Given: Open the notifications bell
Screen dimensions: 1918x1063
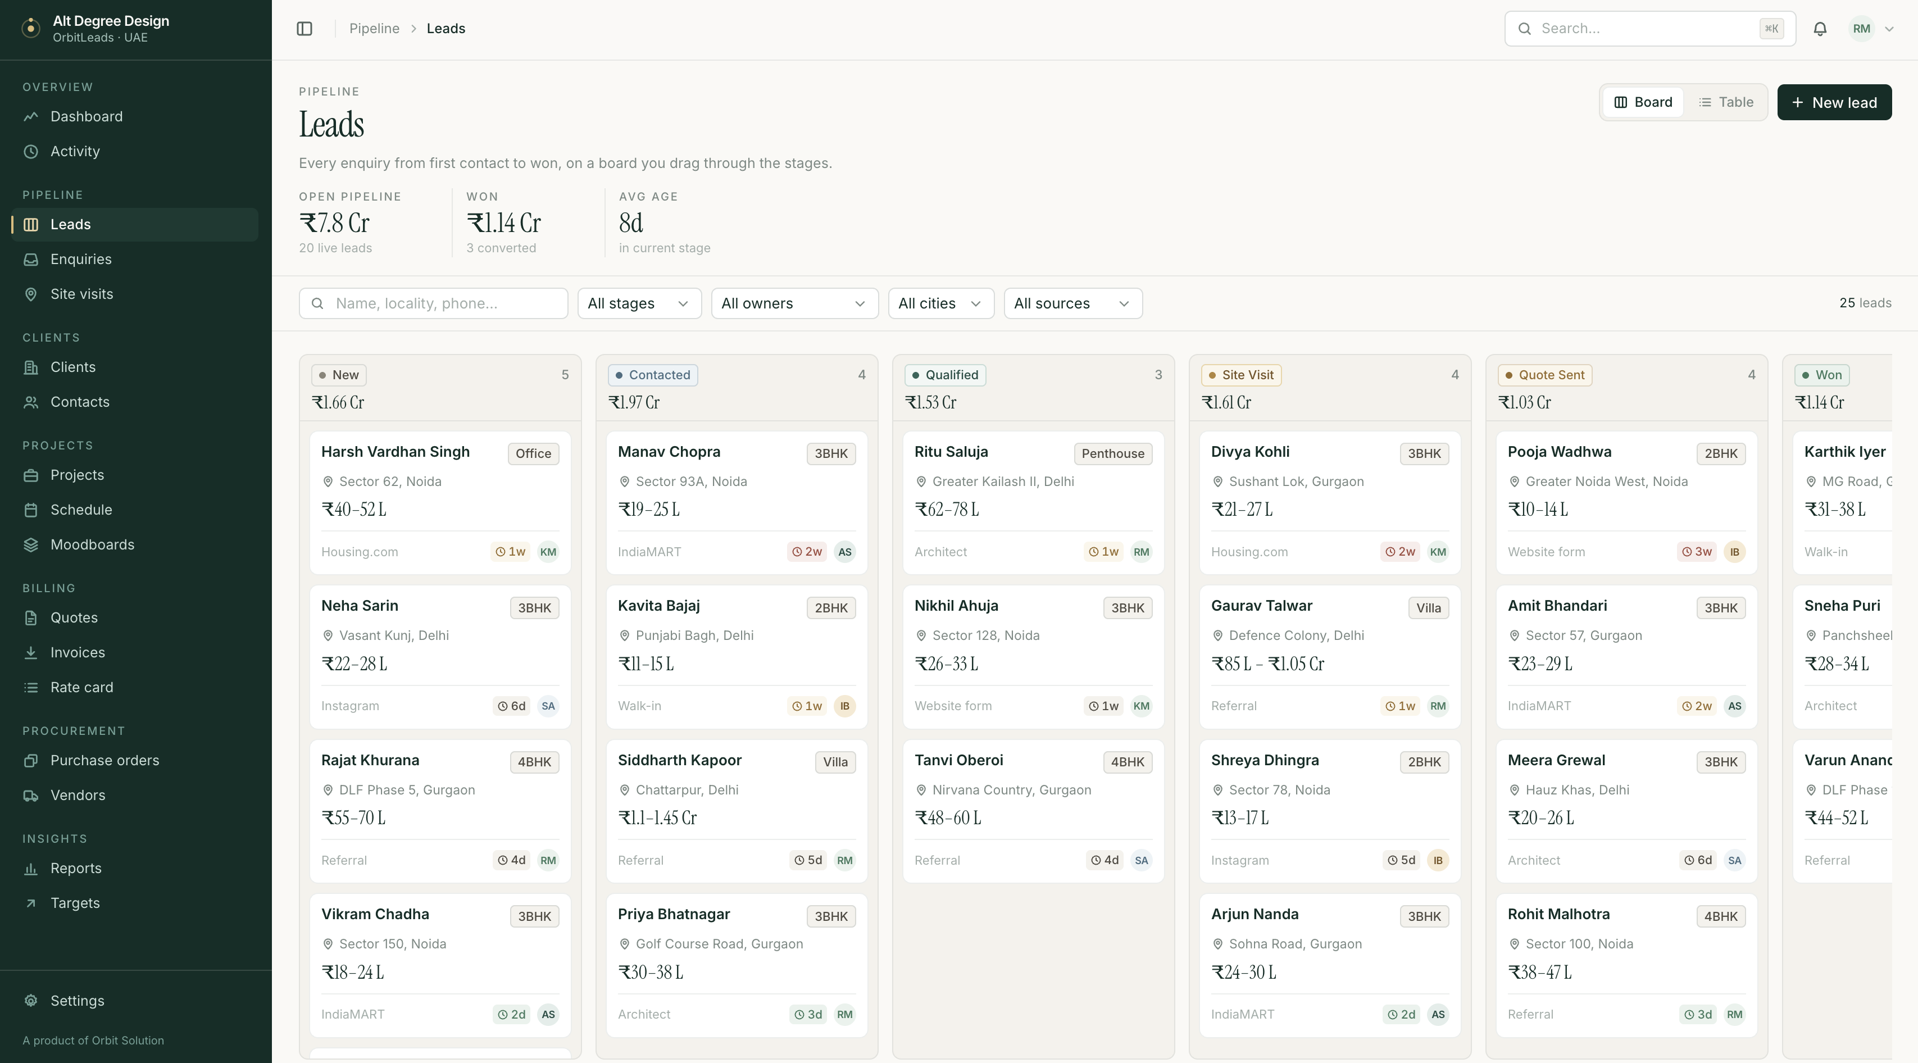Looking at the screenshot, I should tap(1820, 28).
